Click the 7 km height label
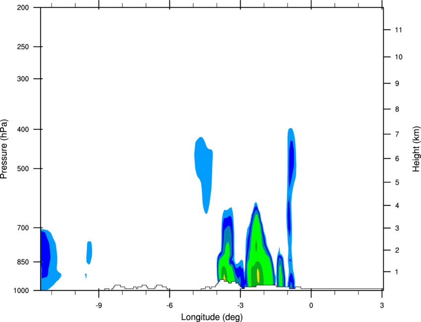The width and height of the screenshot is (421, 322). pos(397,134)
